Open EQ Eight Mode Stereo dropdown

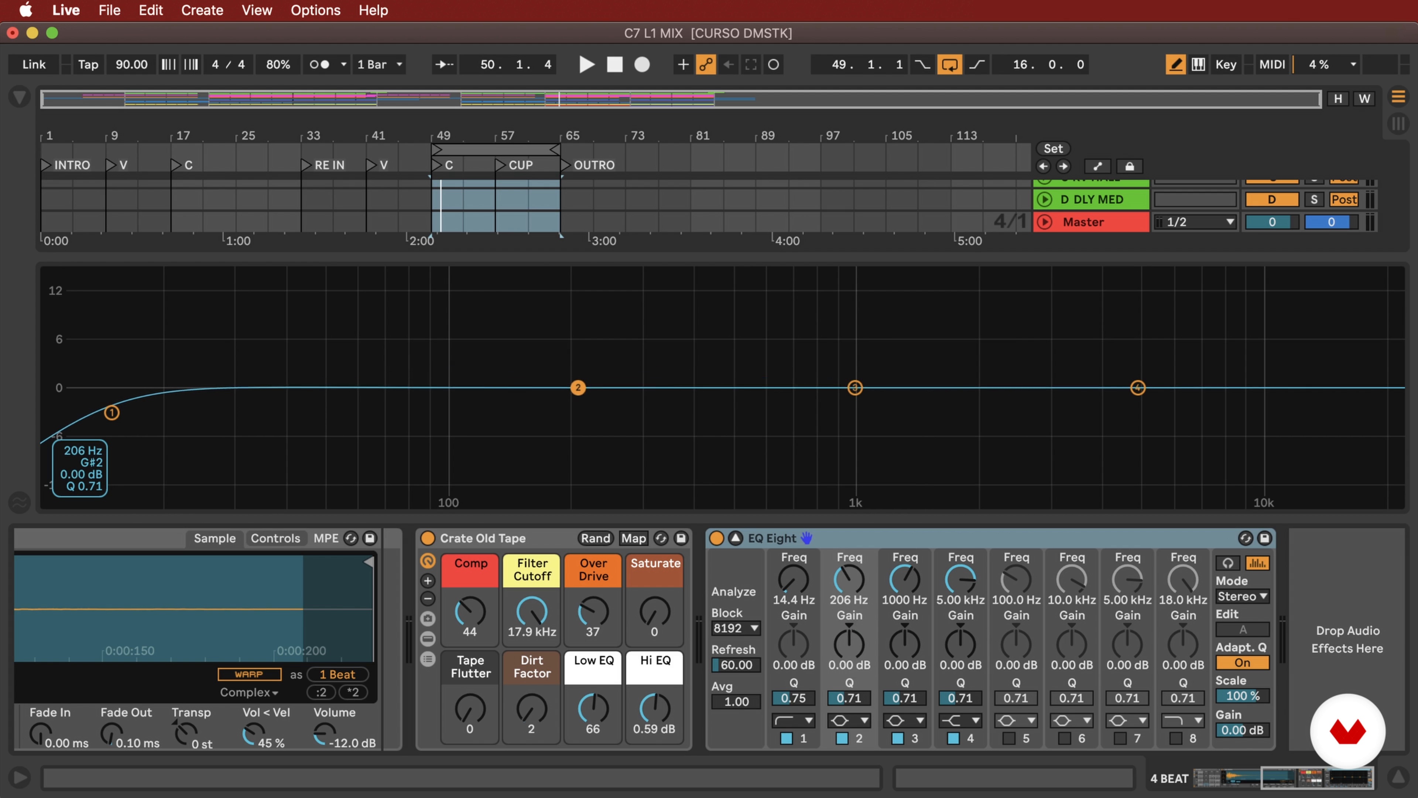(1242, 596)
